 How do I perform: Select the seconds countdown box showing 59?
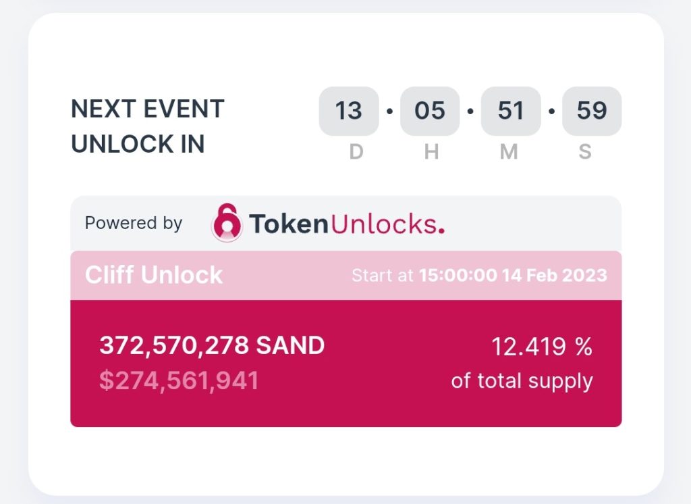click(592, 111)
